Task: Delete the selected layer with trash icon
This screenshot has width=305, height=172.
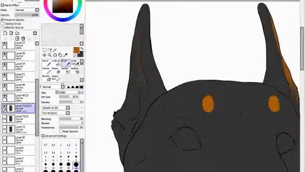Action: click(x=23, y=38)
